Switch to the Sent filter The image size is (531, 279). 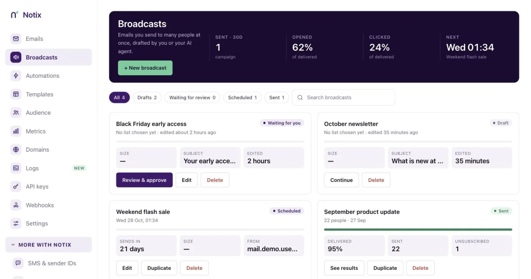(277, 97)
